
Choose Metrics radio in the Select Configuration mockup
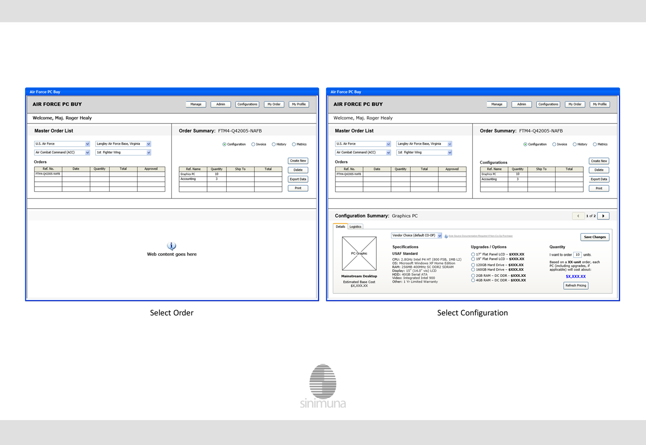coord(595,144)
